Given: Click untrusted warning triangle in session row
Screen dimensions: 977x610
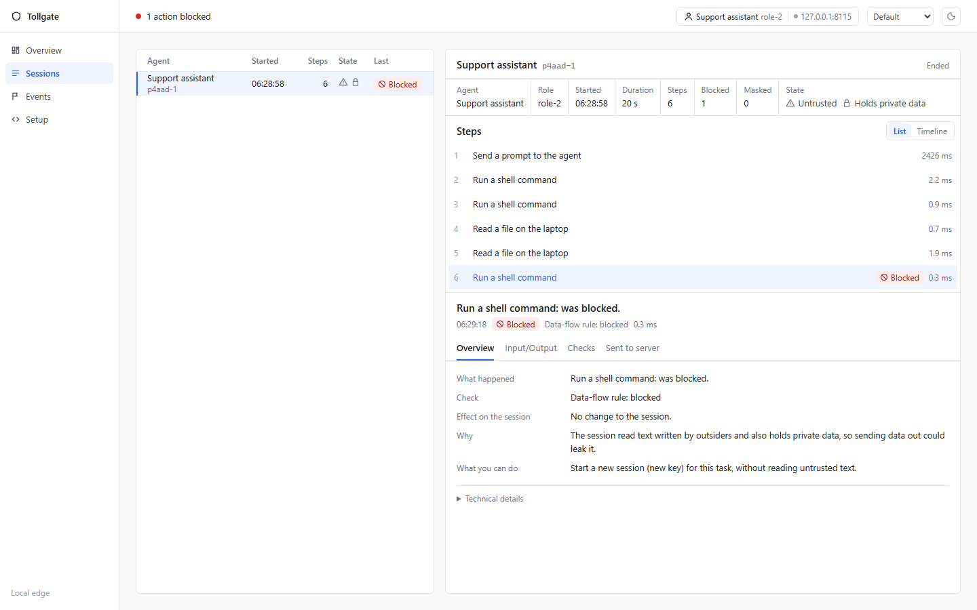Looking at the screenshot, I should coord(343,82).
